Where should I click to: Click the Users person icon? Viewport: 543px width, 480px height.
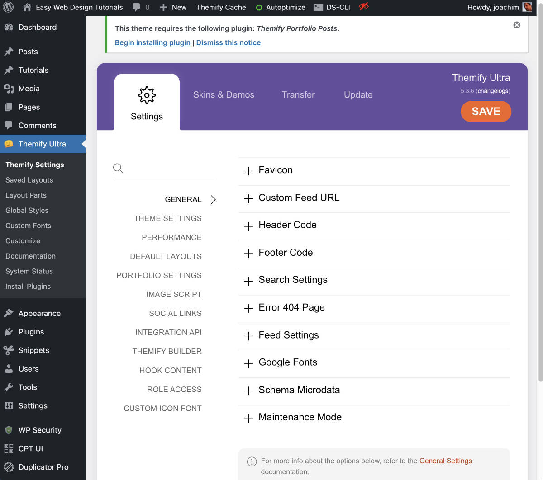9,369
